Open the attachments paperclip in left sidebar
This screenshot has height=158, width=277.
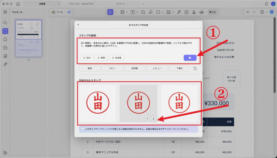[x=5, y=64]
